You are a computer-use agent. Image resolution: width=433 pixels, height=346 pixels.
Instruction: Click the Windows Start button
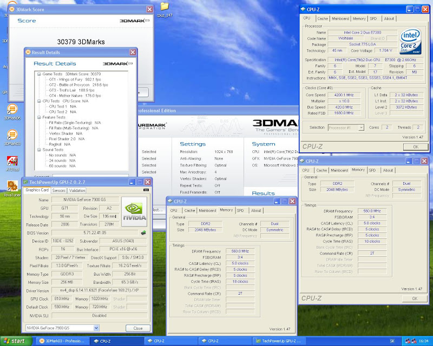[x=15, y=341]
